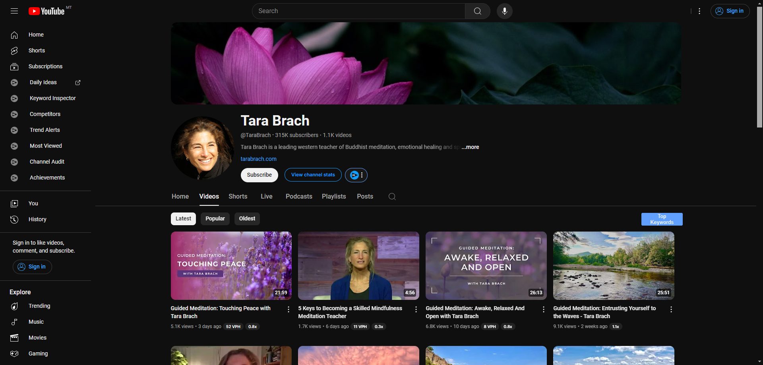Click the 52 VPH badge
Screen dimensions: 763x365
[233, 327]
